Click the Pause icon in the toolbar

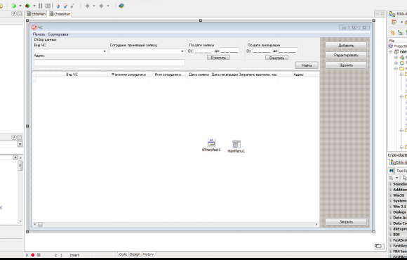click(x=41, y=6)
